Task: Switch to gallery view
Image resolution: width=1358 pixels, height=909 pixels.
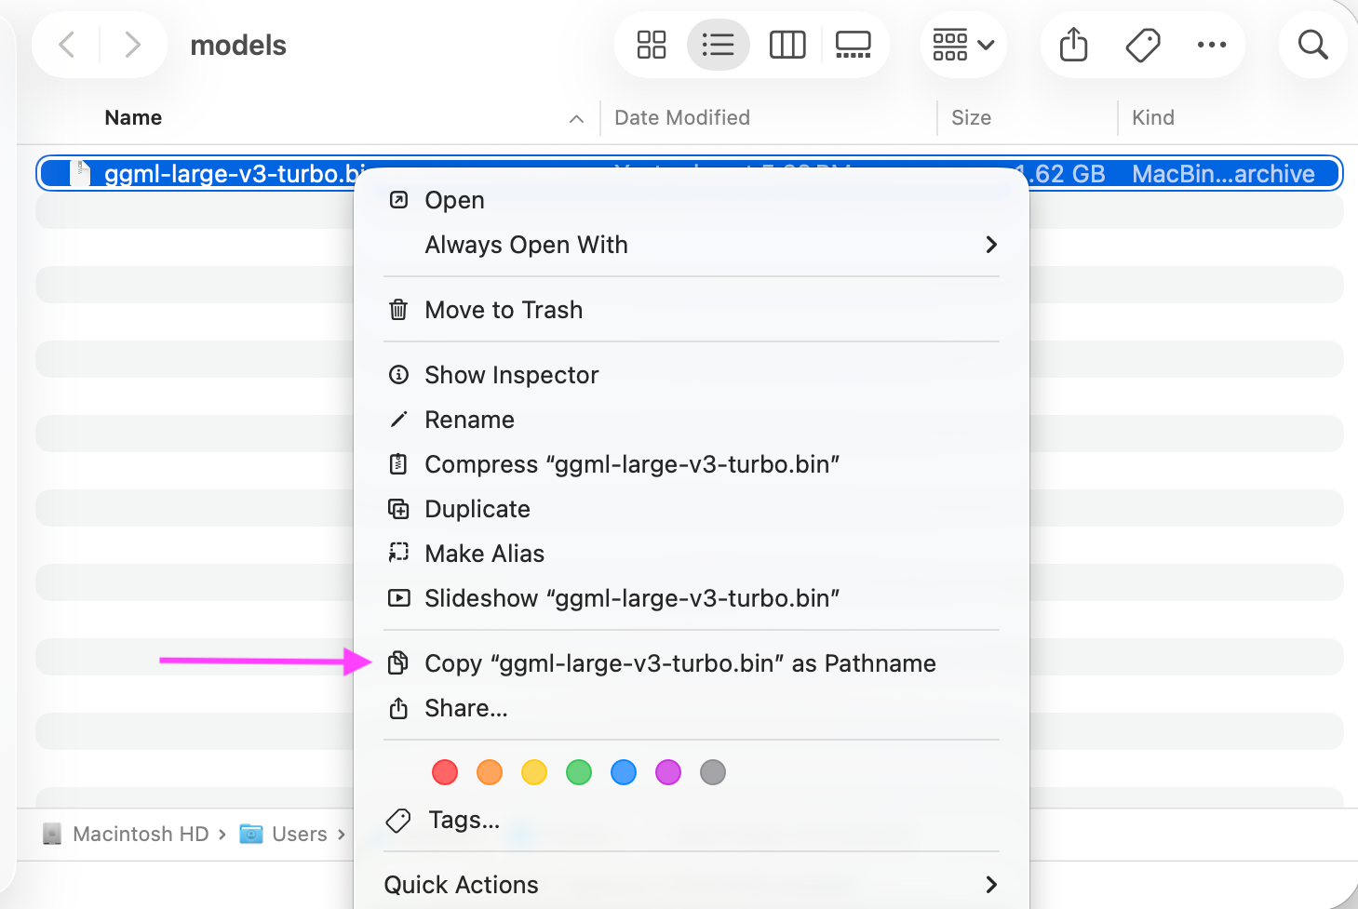Action: point(853,45)
